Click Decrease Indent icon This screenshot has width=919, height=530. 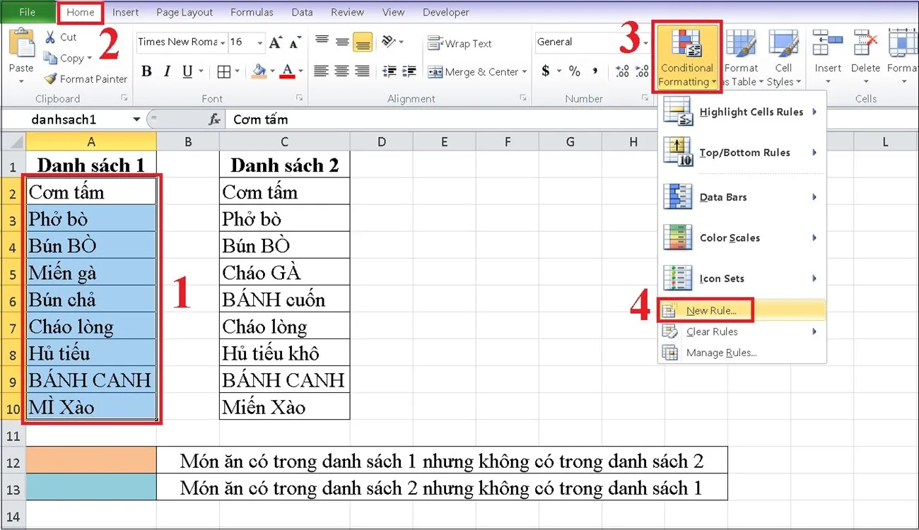388,71
